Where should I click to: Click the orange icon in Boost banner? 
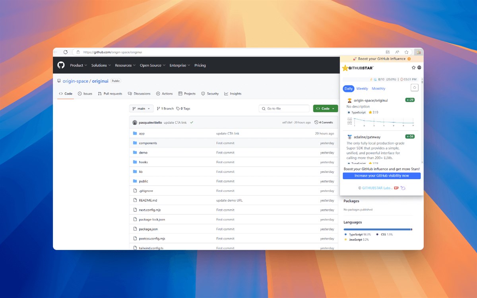(409, 59)
